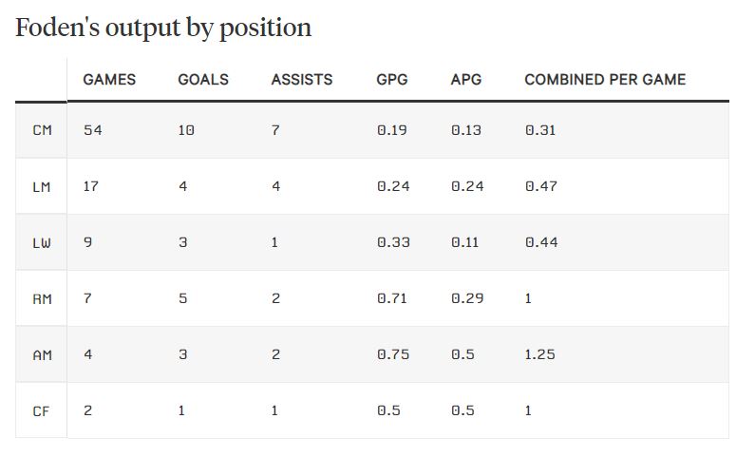Select the 1.25 combined per game value
This screenshot has height=457, width=755.
click(x=539, y=354)
